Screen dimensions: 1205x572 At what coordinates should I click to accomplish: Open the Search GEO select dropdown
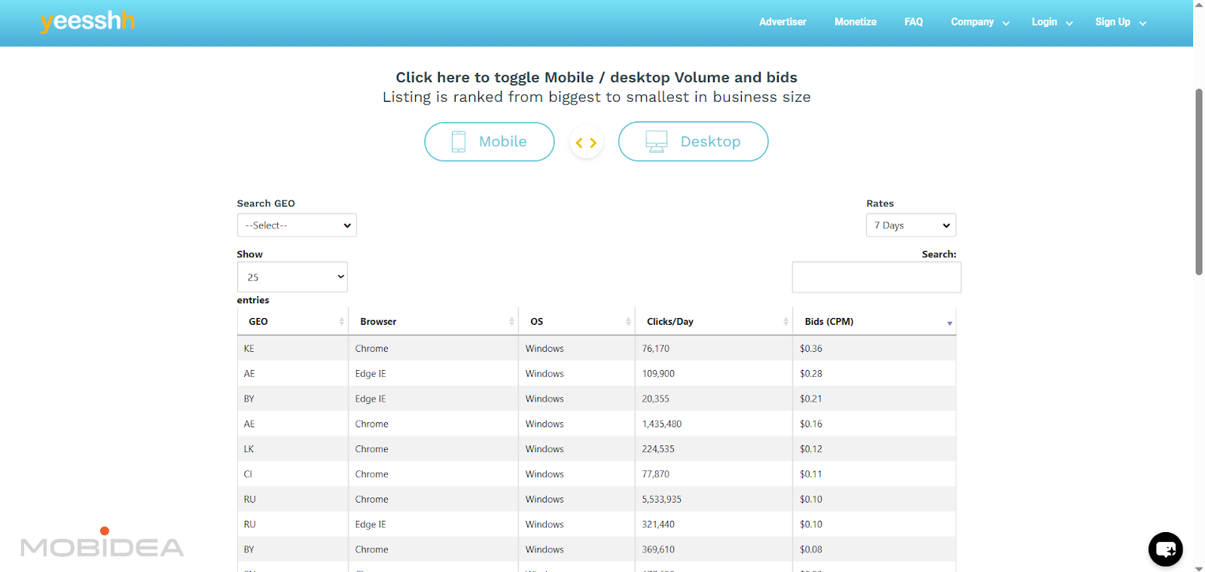click(297, 225)
